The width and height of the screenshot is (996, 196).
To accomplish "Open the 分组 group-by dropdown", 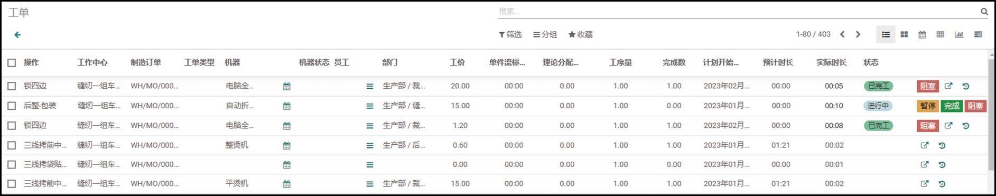I will [x=545, y=34].
